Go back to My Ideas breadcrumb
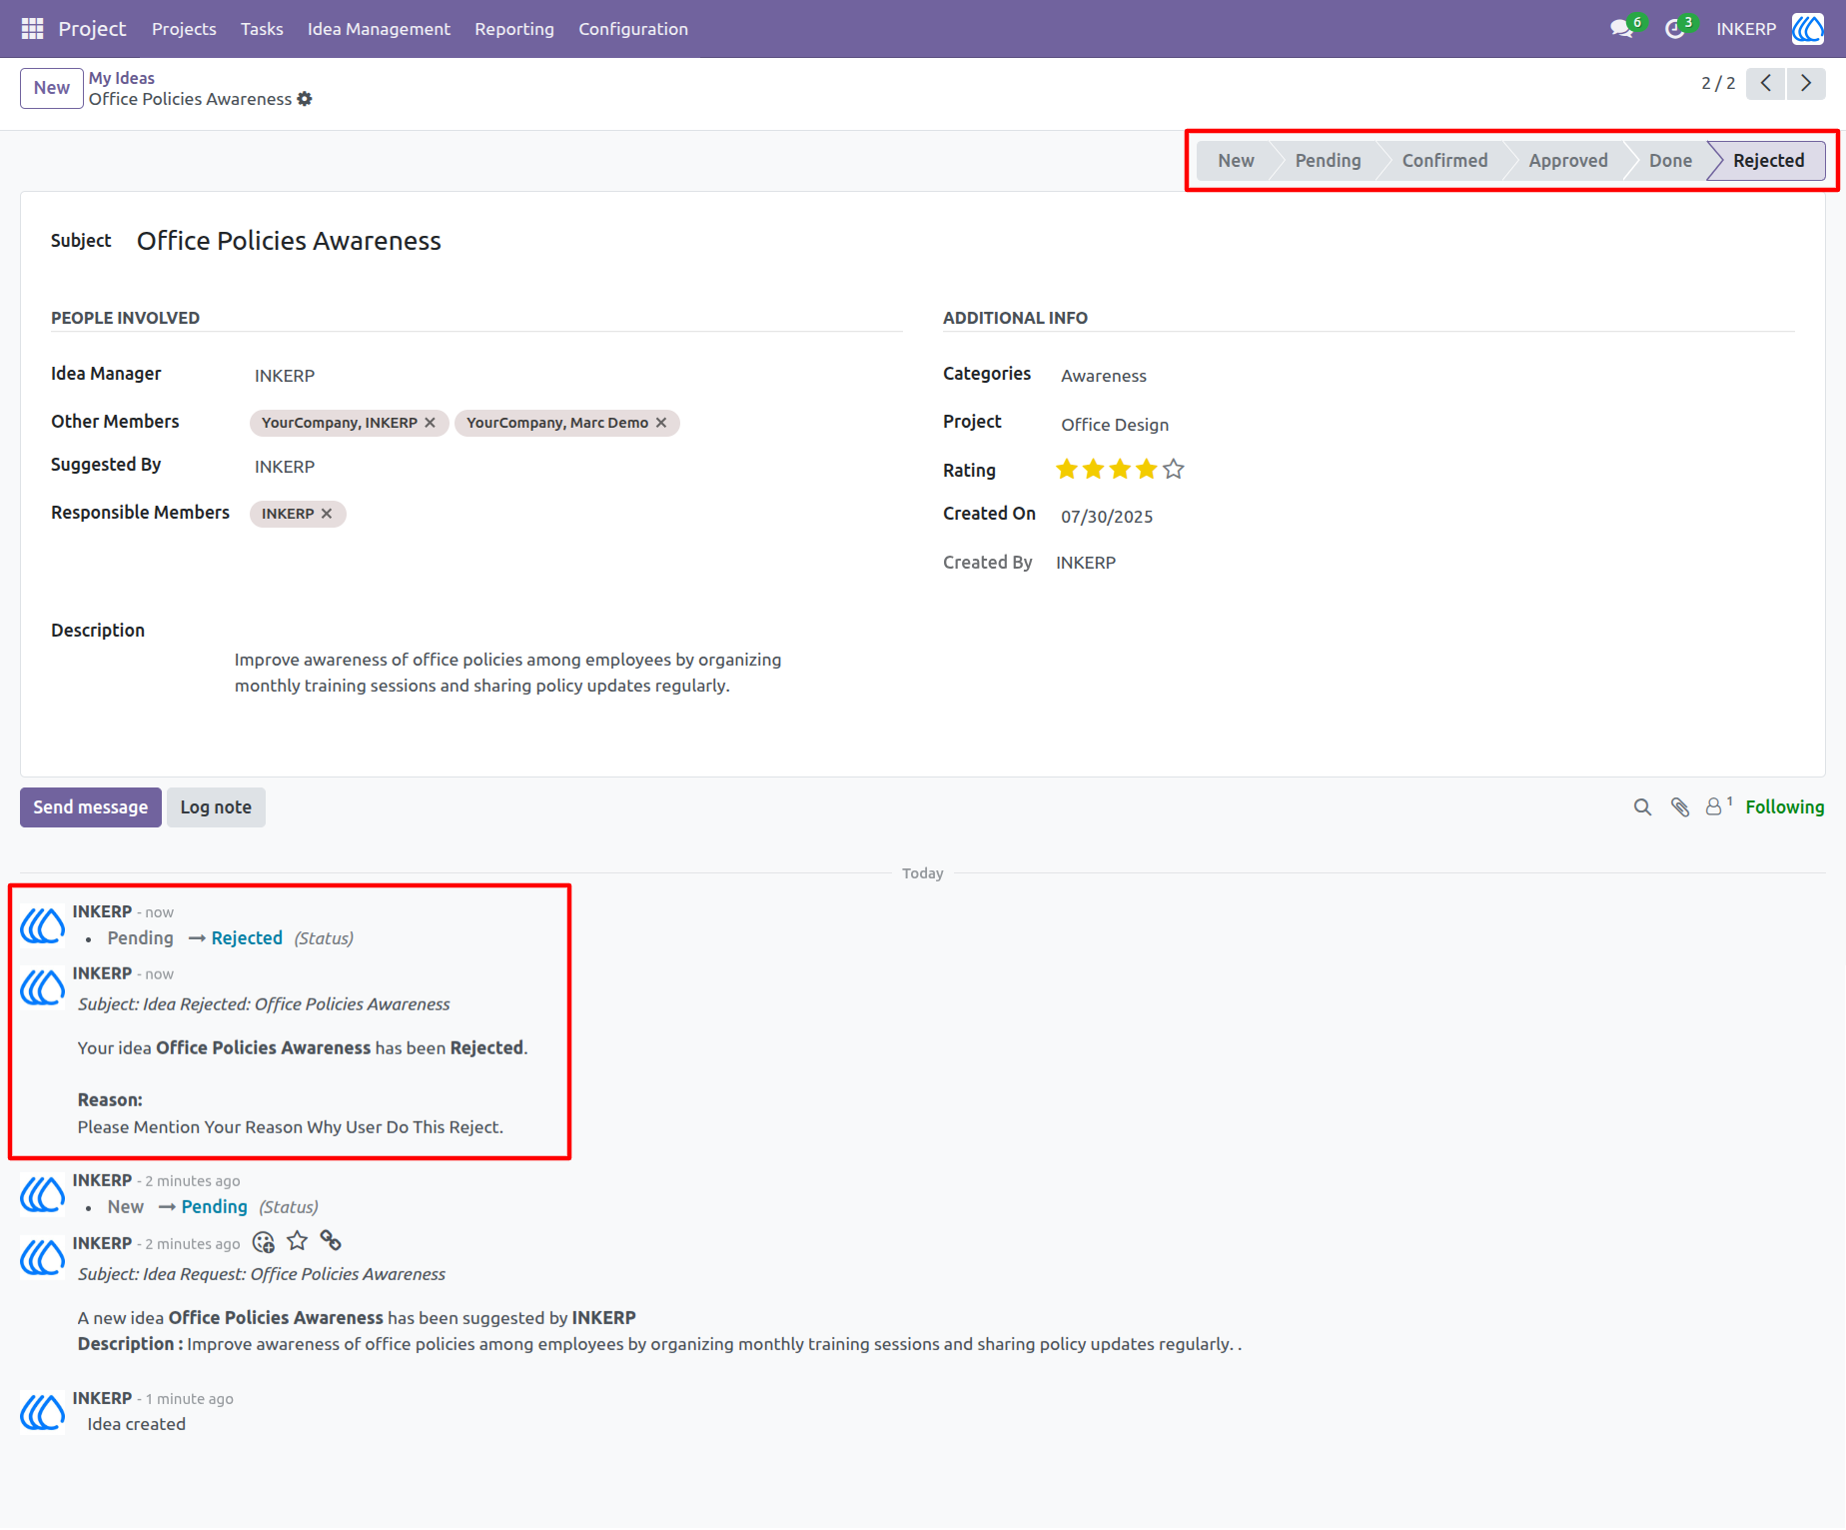 pos(122,78)
